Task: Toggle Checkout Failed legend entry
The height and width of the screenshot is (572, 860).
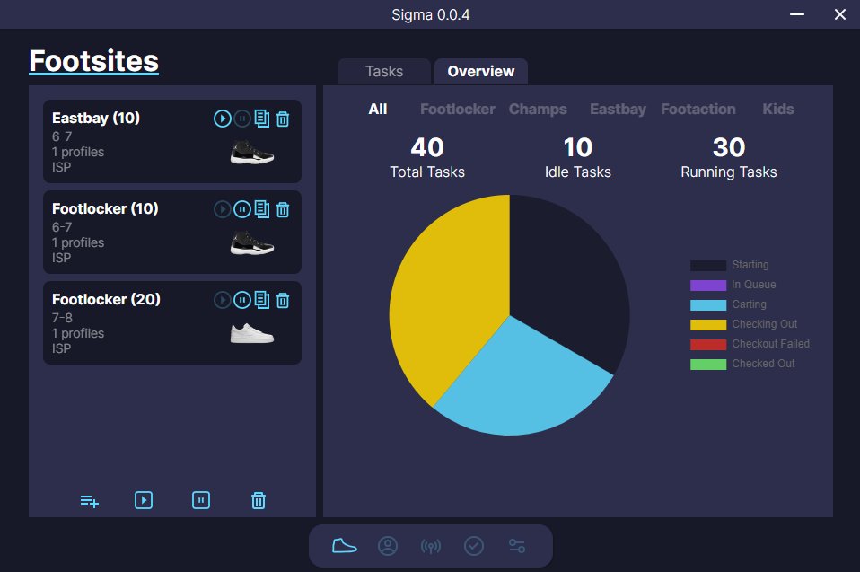Action: [750, 344]
